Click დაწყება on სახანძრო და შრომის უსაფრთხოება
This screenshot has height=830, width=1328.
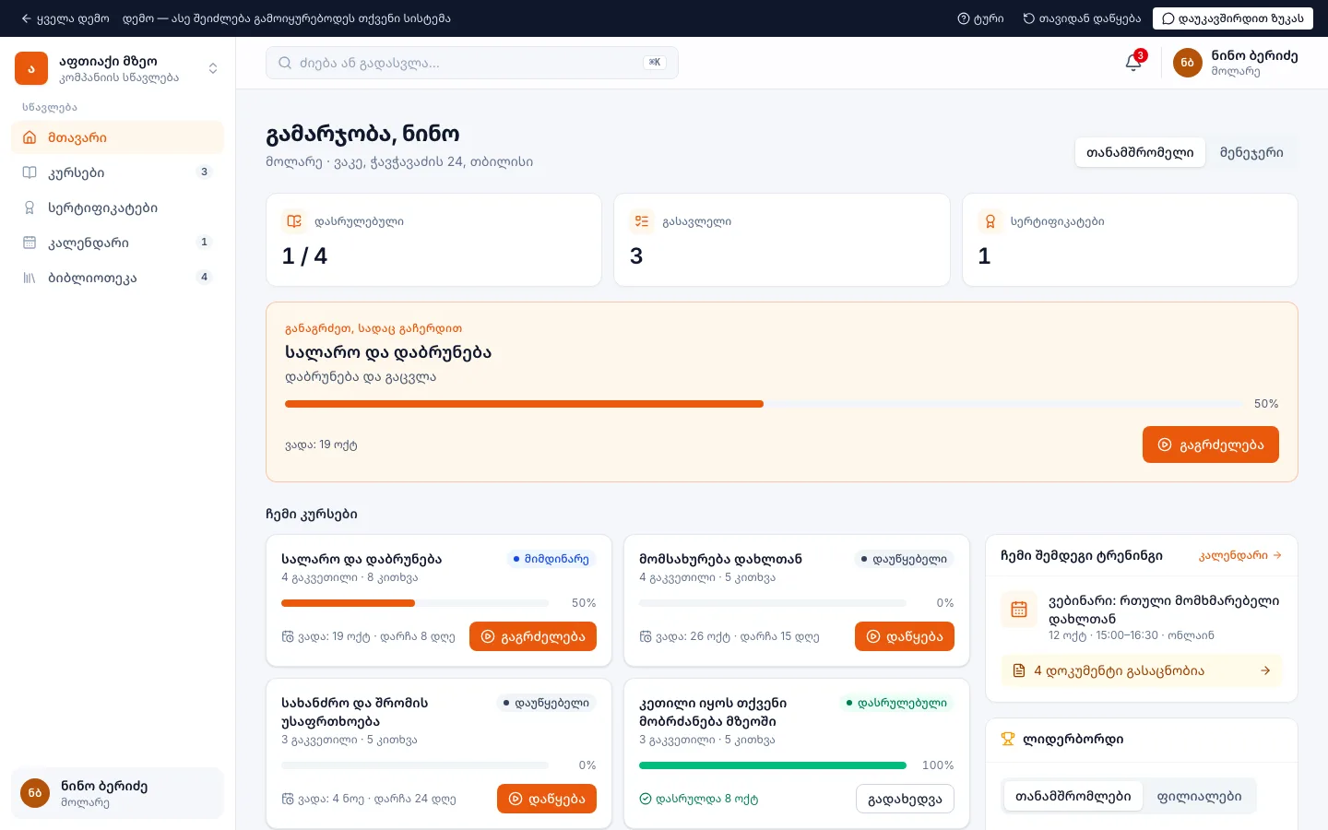[547, 799]
